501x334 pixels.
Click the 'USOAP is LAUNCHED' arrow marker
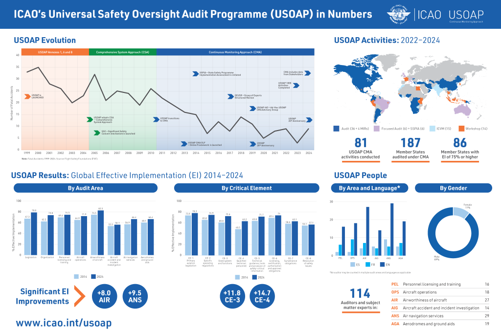click(x=27, y=96)
